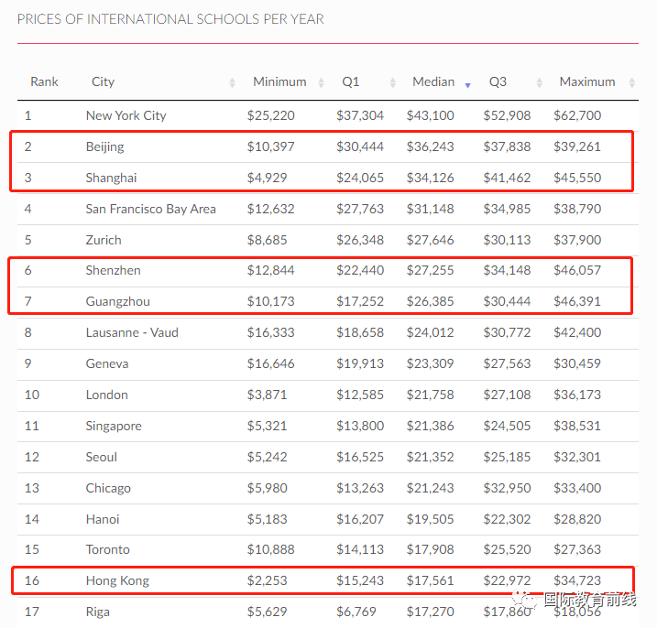
Task: Click the Minimum column sort arrows
Action: coord(321,82)
